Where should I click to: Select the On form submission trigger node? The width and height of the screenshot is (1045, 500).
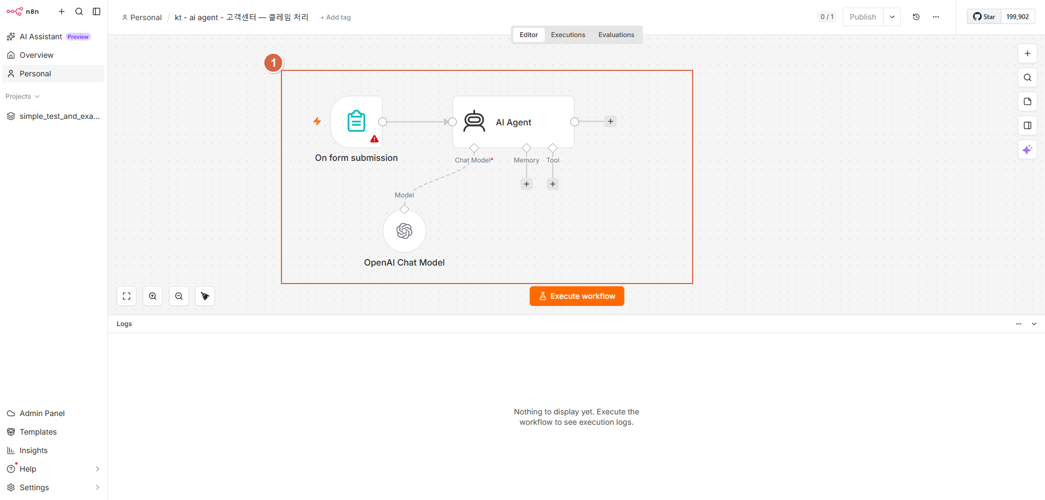pyautogui.click(x=357, y=122)
